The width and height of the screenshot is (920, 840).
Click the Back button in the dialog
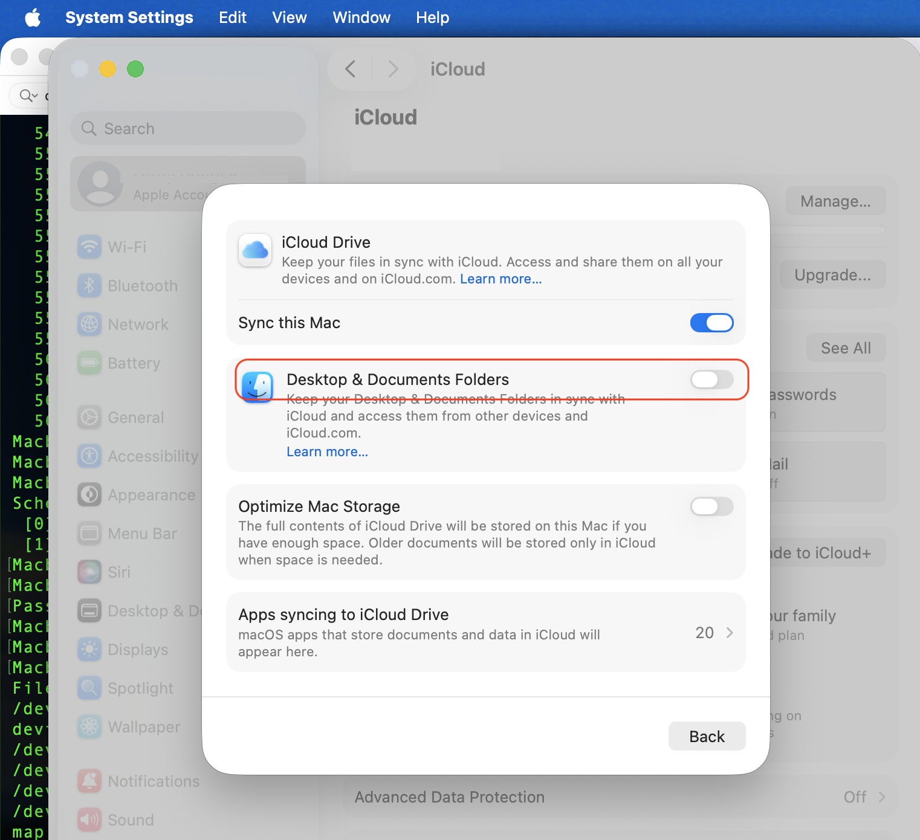707,736
